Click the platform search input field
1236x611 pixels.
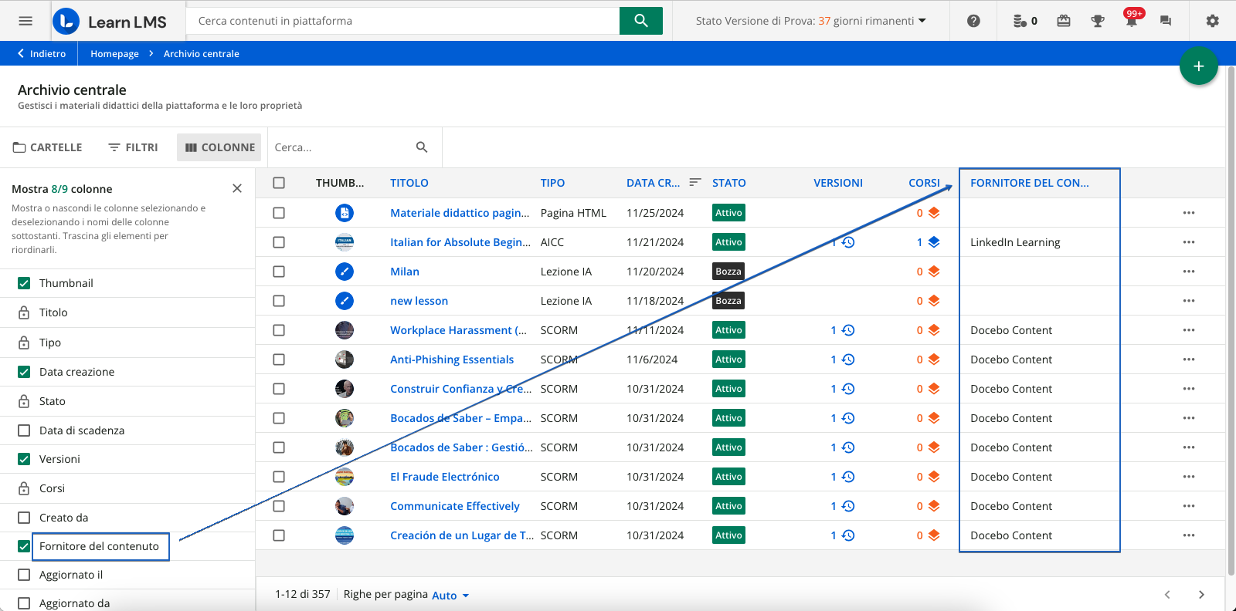tap(402, 21)
